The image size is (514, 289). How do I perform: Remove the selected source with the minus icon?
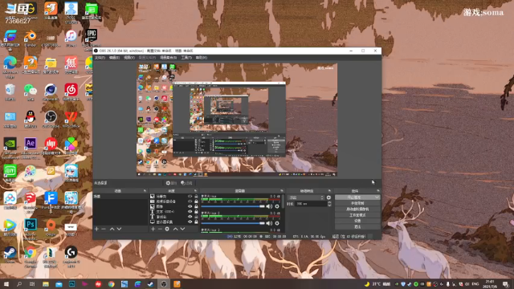[160, 229]
